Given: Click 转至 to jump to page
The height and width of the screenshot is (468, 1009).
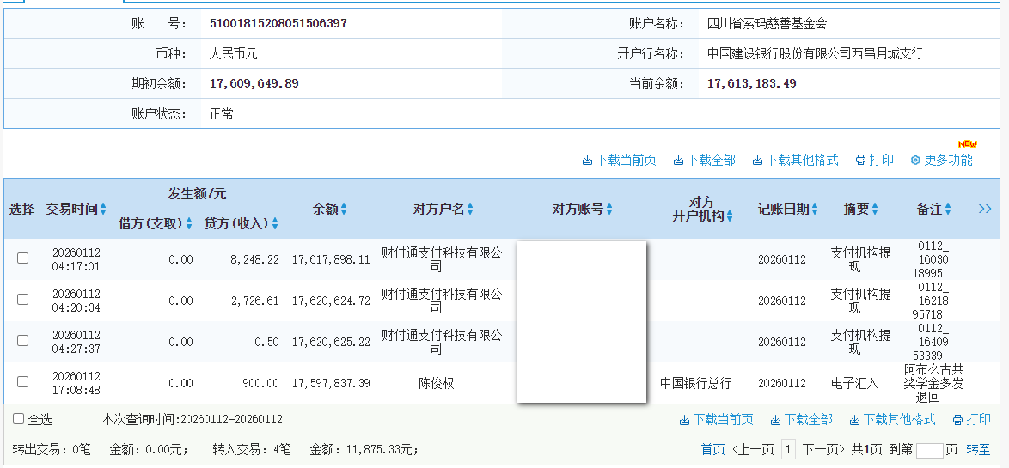Looking at the screenshot, I should (x=978, y=449).
